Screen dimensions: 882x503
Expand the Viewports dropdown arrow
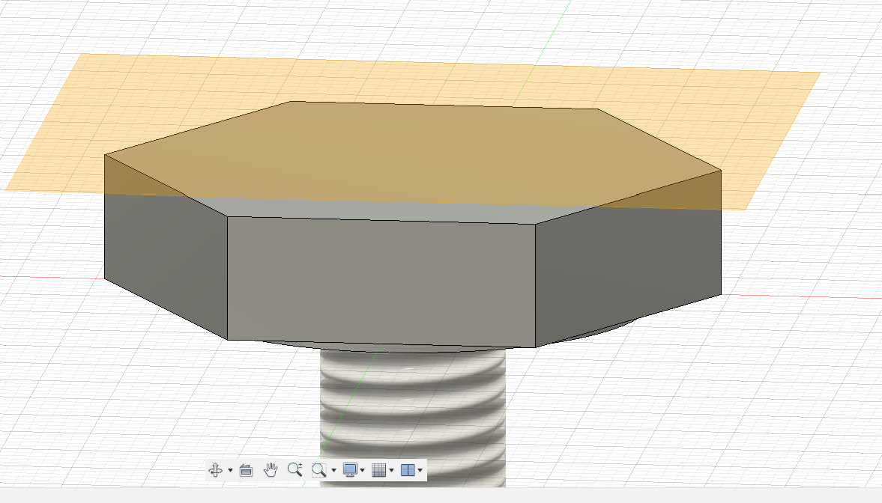click(x=420, y=470)
